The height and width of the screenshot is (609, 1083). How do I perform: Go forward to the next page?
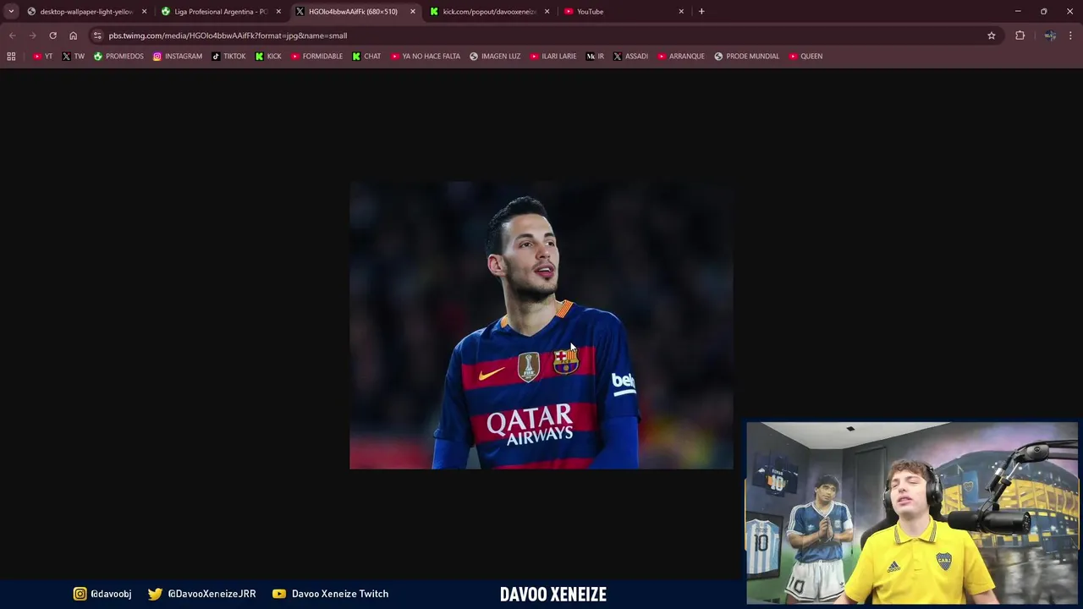[x=32, y=36]
